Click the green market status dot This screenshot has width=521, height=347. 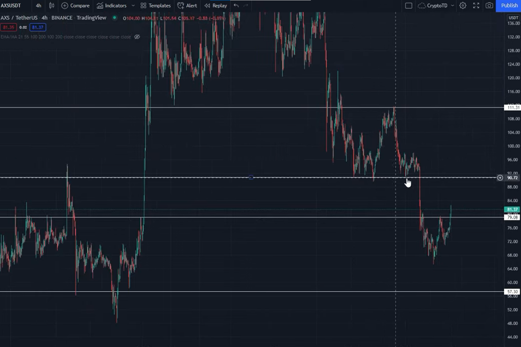pos(115,18)
